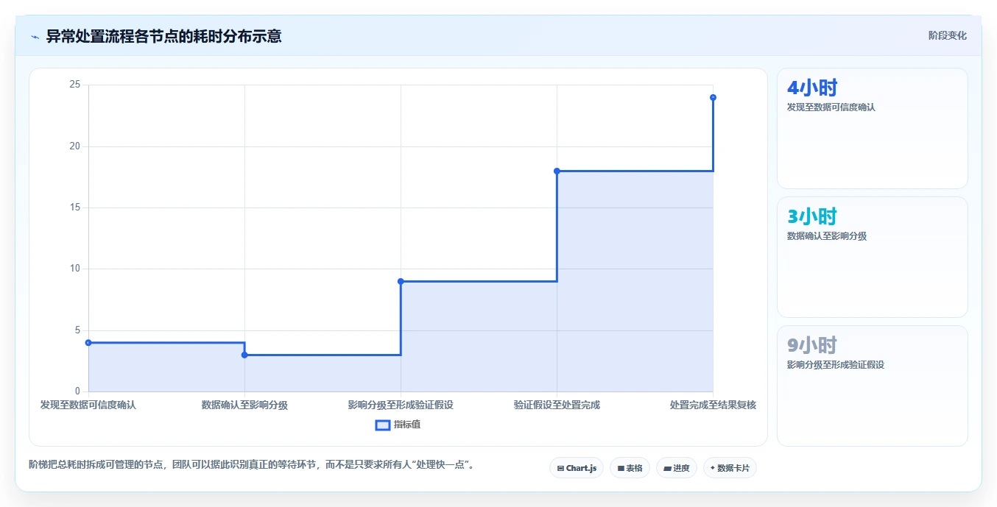This screenshot has height=507, width=997.
Task: Click the chart title 异常处置流程各节点的耗时分布示意
Action: tap(163, 36)
